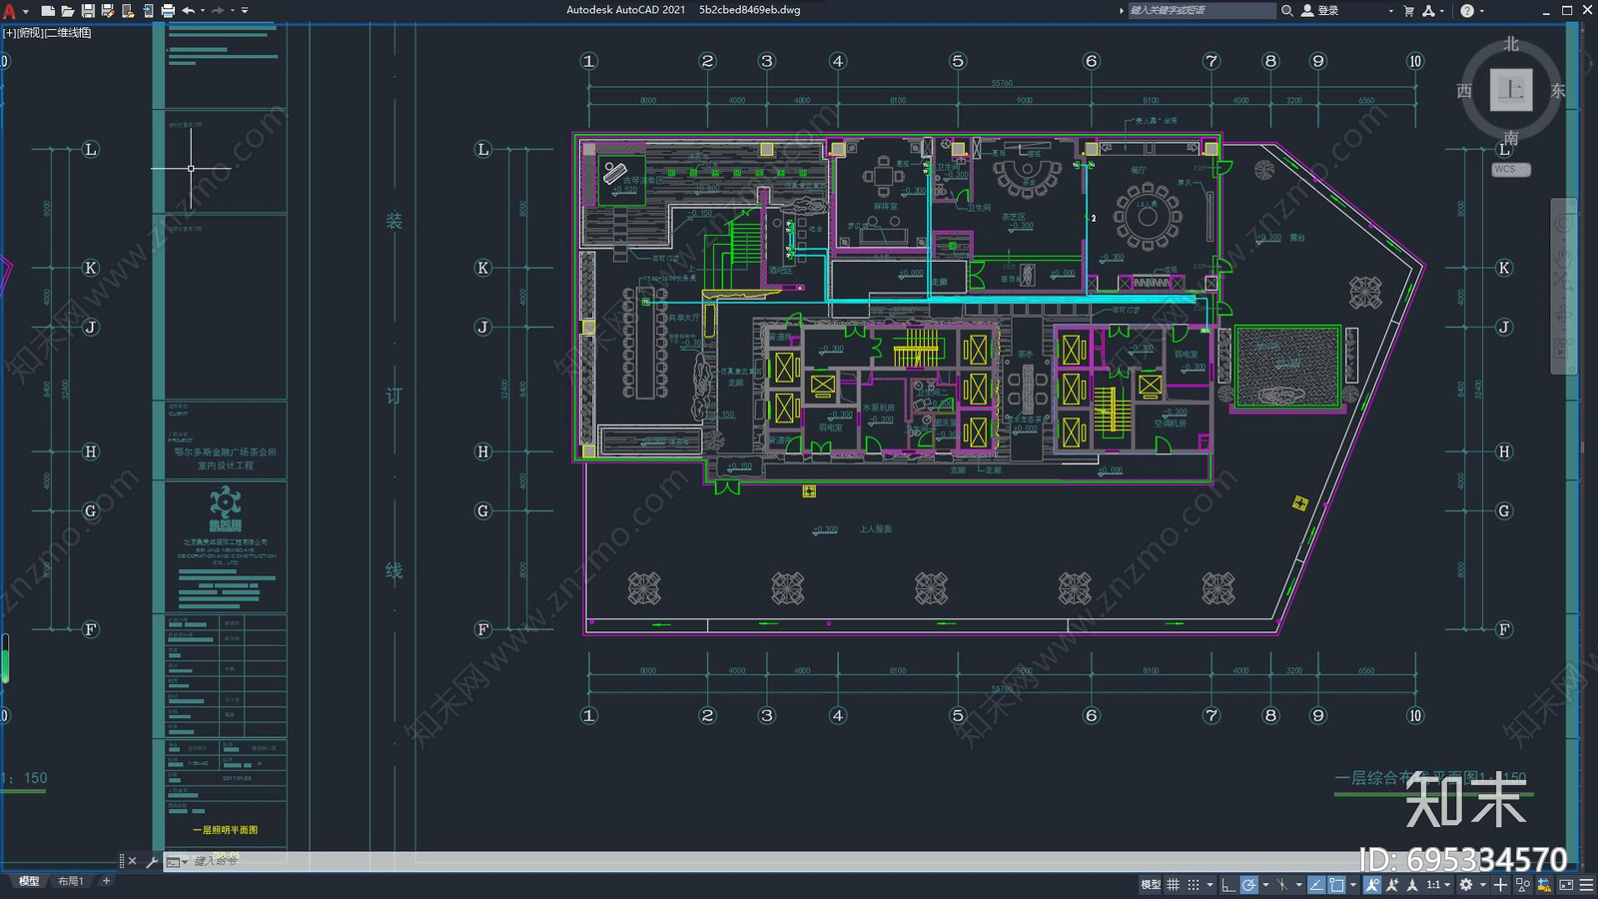
Task: Open application menu dropdown arrow beside logo
Action: (26, 12)
